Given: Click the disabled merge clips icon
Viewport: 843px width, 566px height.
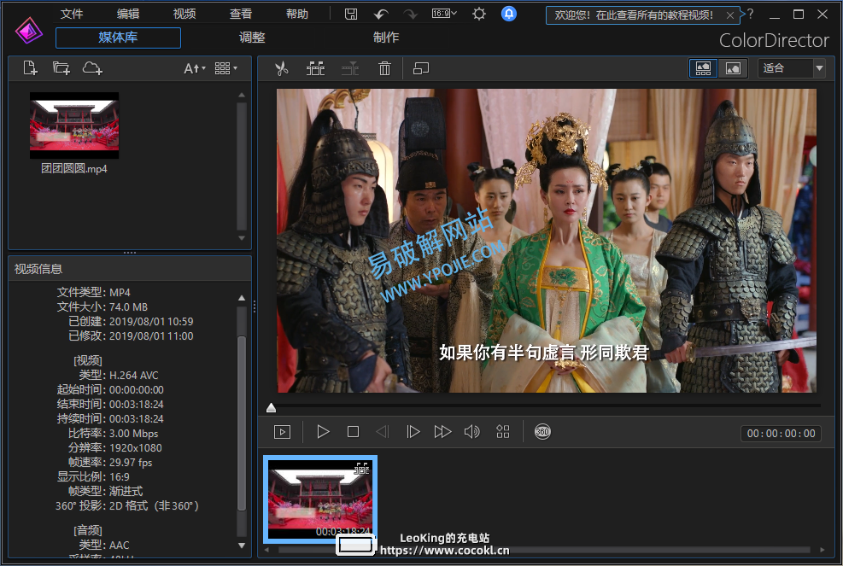Looking at the screenshot, I should point(350,68).
